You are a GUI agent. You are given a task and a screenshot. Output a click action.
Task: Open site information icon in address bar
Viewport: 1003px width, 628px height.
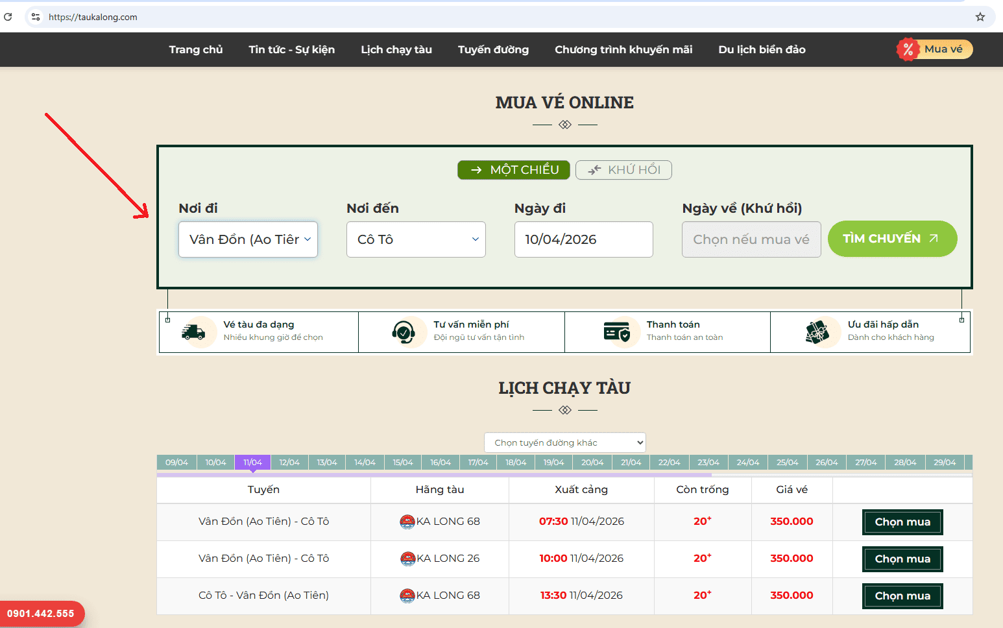pos(36,17)
